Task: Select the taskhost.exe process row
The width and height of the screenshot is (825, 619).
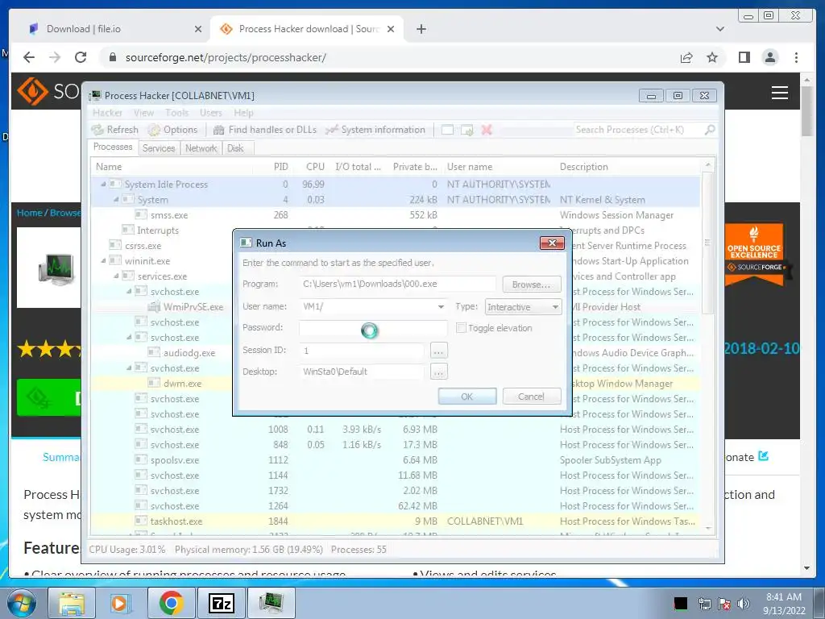Action: tap(395, 521)
